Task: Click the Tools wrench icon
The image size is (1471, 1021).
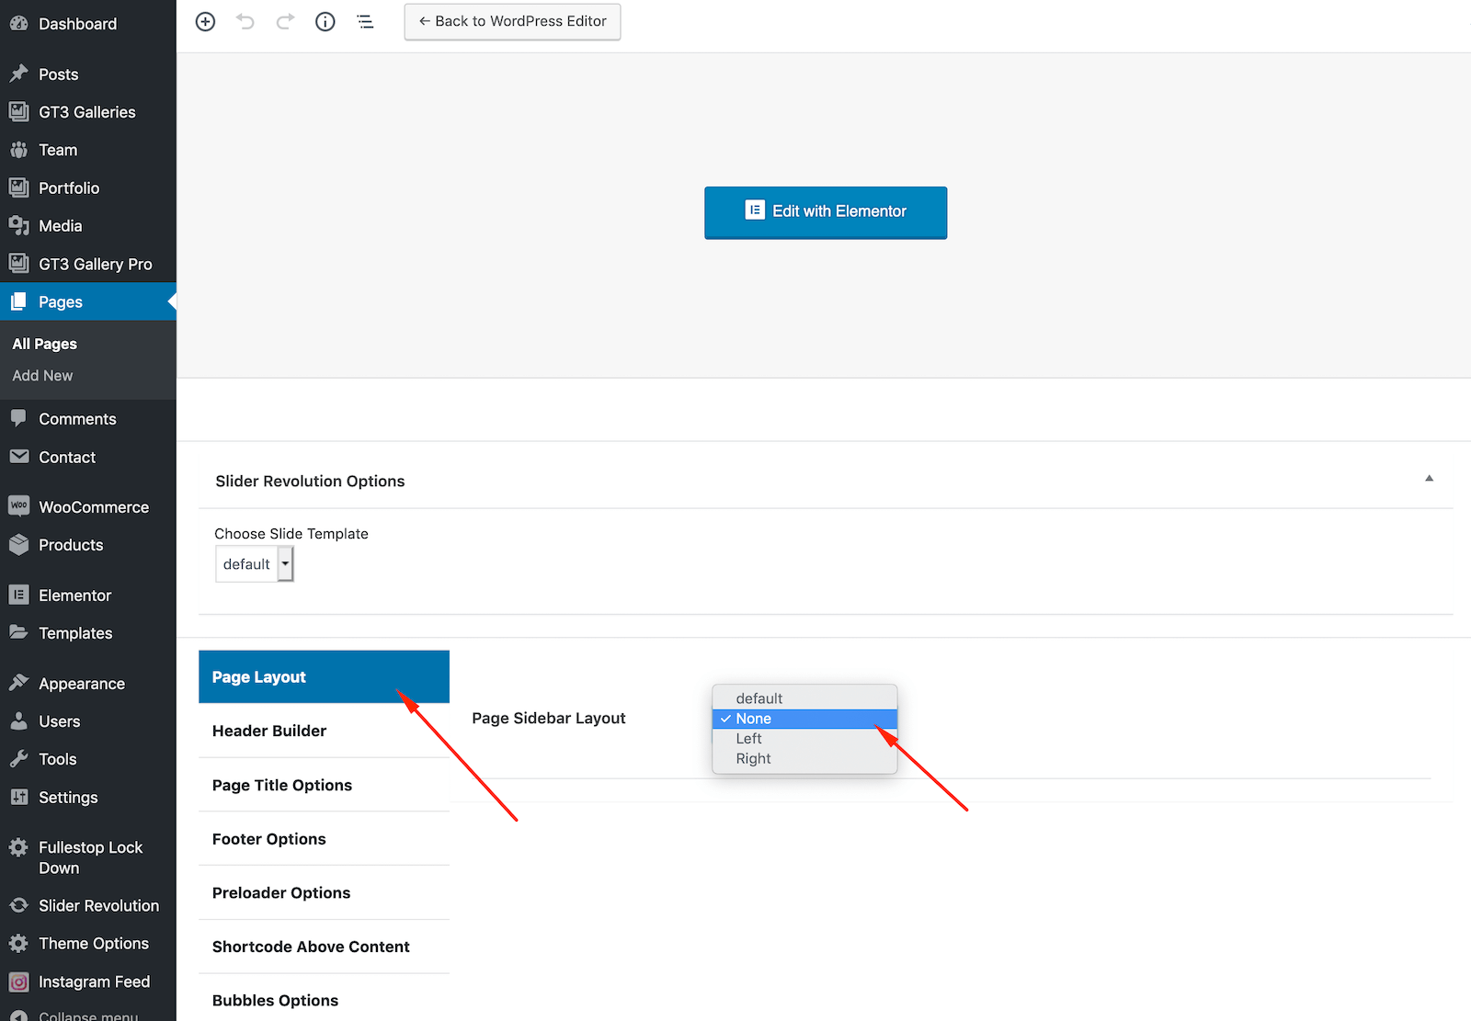Action: (18, 758)
